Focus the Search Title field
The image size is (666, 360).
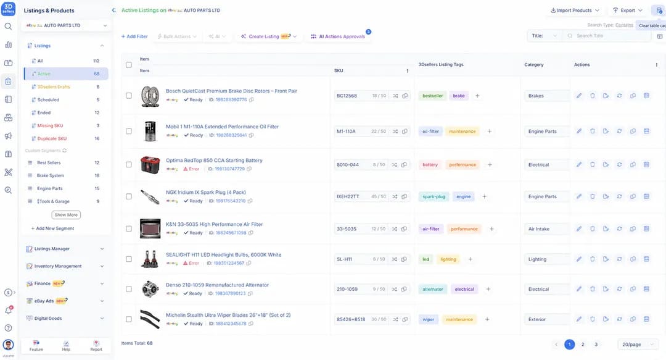[x=607, y=36]
